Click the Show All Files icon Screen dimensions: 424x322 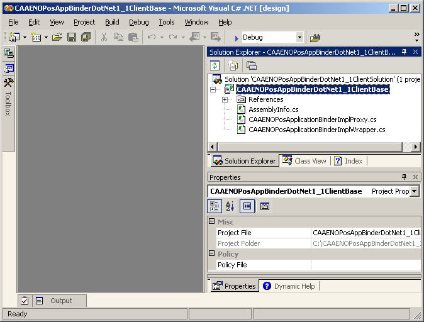[233, 65]
